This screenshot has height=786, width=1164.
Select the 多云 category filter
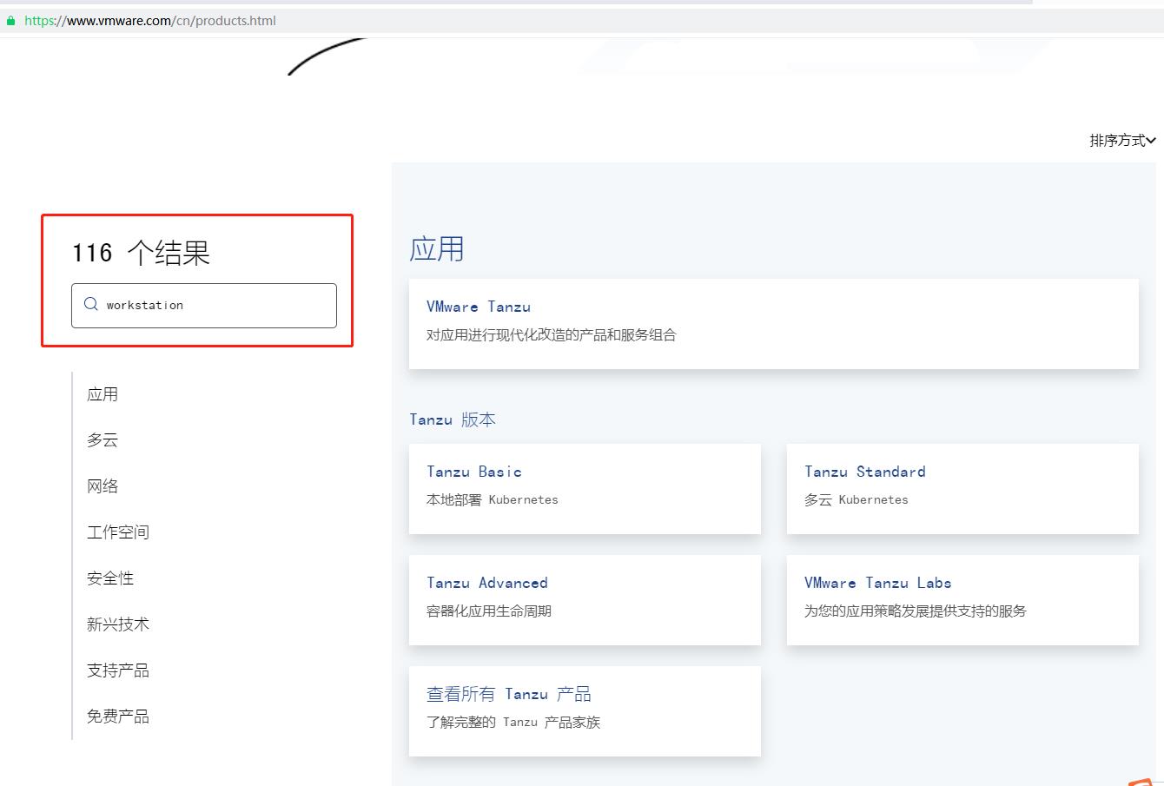point(102,439)
